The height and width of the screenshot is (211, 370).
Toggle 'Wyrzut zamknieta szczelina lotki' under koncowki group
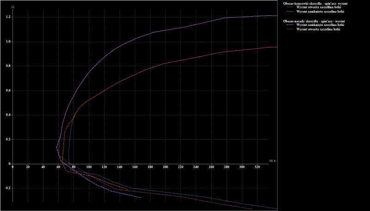point(320,12)
